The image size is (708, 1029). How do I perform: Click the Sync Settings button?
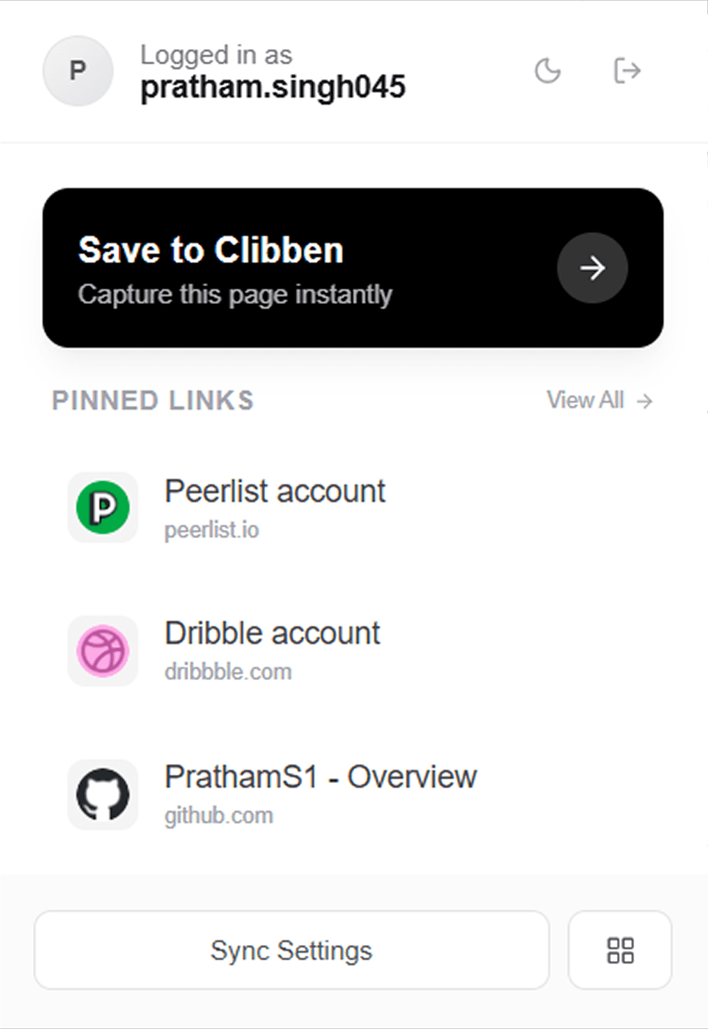(292, 950)
